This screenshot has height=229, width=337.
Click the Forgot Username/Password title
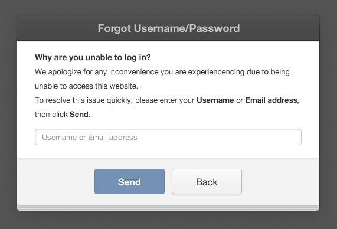[x=169, y=28]
